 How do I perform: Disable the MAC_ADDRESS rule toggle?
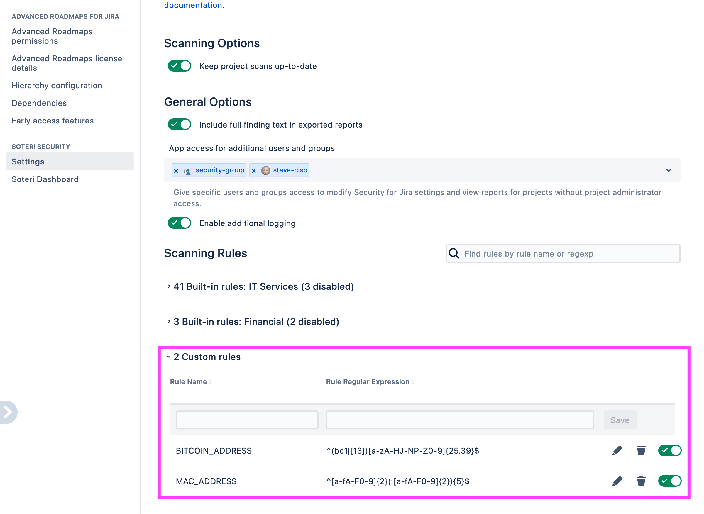pyautogui.click(x=669, y=481)
